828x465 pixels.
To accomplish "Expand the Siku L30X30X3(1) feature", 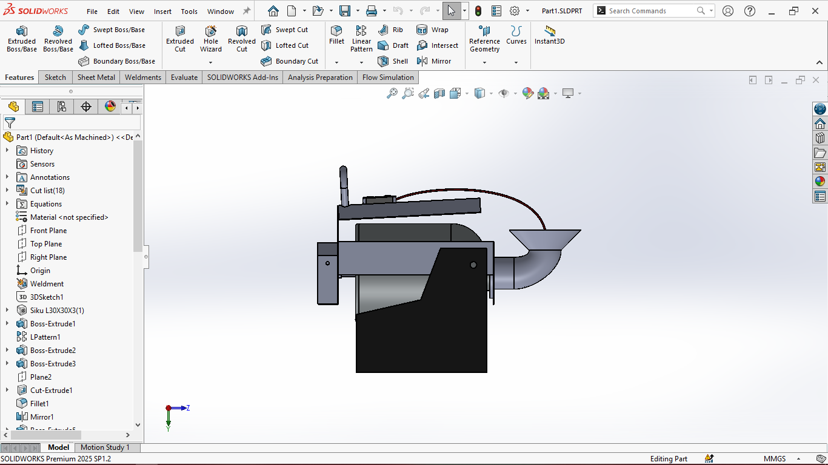I will pyautogui.click(x=7, y=311).
